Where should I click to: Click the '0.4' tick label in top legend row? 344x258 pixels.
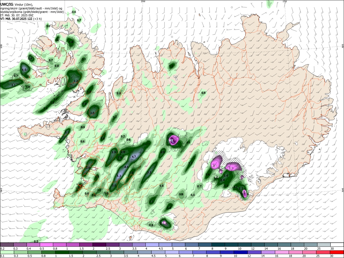pos(29,249)
